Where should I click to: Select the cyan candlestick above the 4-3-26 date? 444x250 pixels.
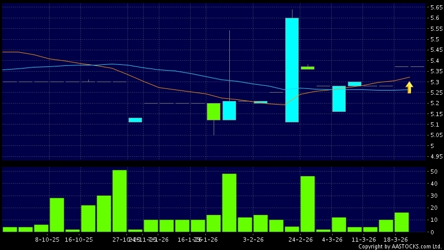(x=338, y=99)
